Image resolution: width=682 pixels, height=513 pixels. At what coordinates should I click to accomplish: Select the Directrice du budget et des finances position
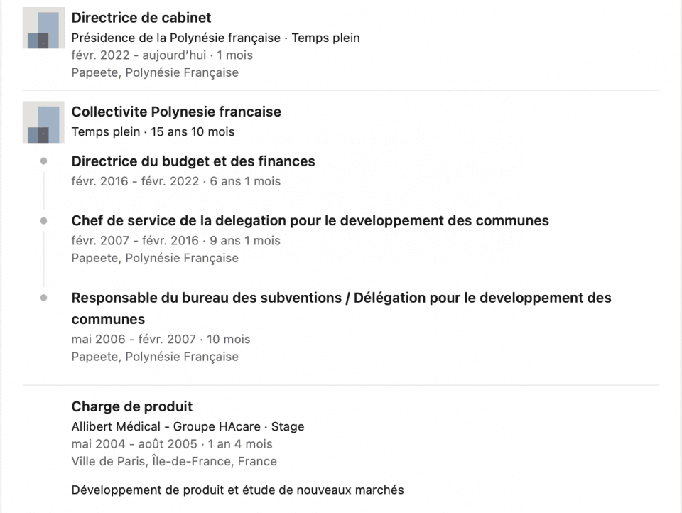(x=193, y=161)
